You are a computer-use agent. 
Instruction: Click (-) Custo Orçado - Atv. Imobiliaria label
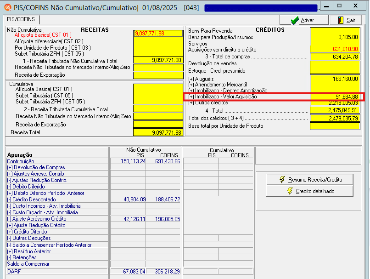(42, 212)
